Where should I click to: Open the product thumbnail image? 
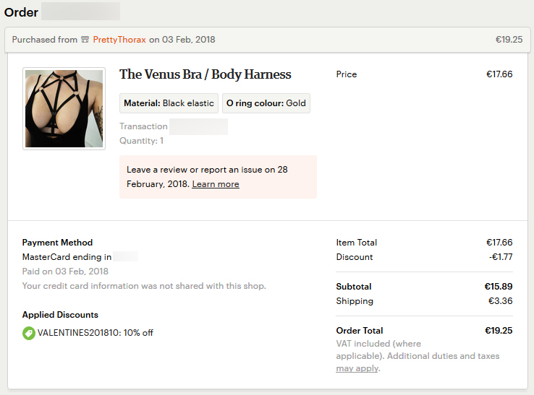pos(64,109)
